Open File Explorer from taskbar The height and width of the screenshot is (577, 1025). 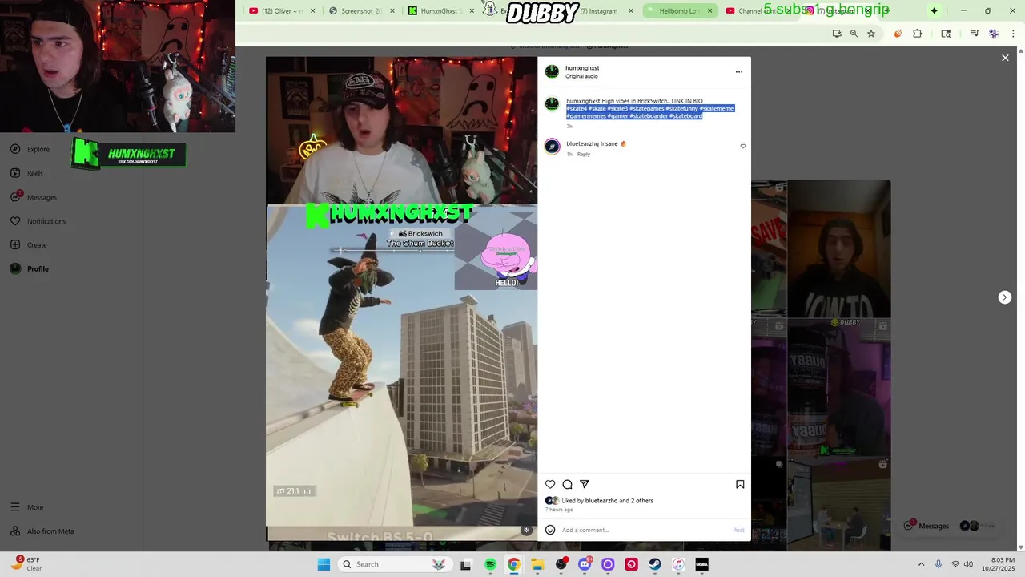click(x=537, y=564)
